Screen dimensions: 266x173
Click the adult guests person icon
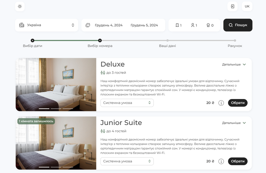193,25
